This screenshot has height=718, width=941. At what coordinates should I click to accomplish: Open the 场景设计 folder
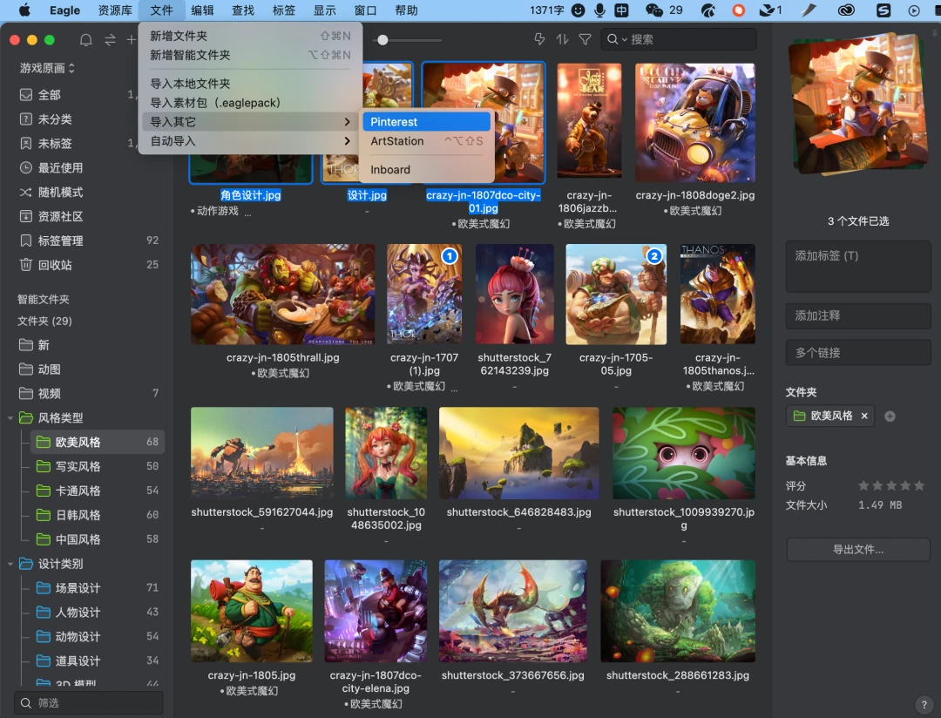click(98, 587)
